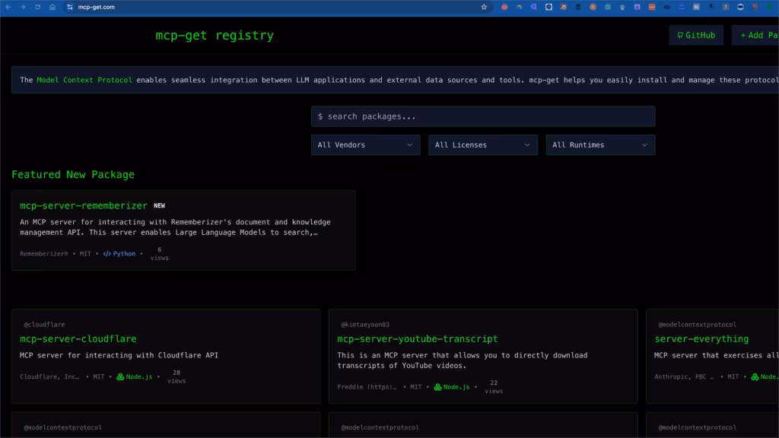Click the Node.js icon on mcp-server-cloudflare card
The width and height of the screenshot is (779, 438).
120,377
